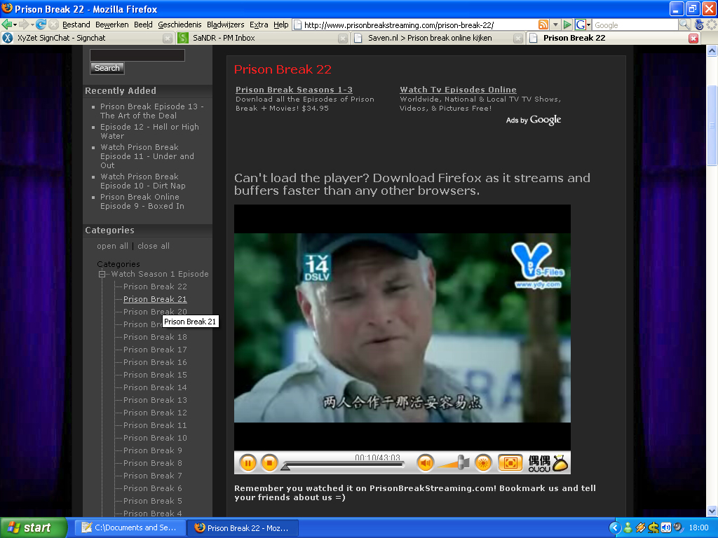Click the OUOU logo in player bar
This screenshot has width=718, height=538.
pos(548,464)
